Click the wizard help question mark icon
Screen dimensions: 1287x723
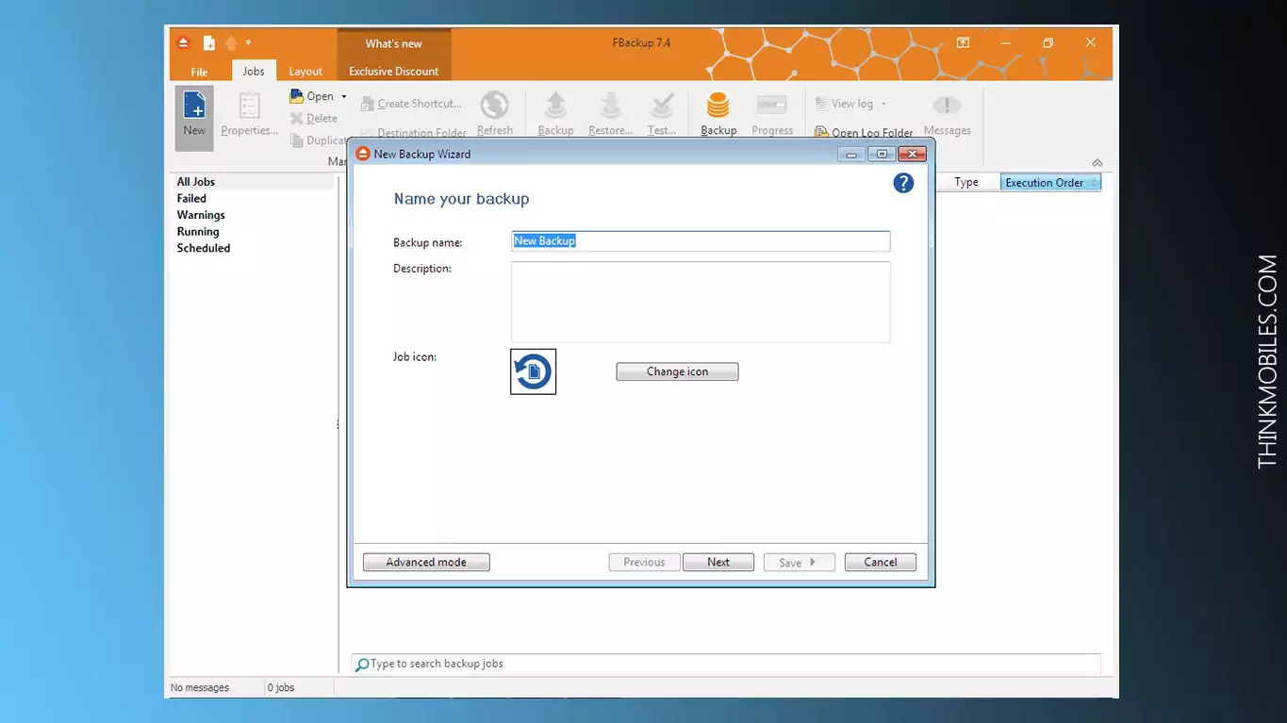[x=903, y=183]
